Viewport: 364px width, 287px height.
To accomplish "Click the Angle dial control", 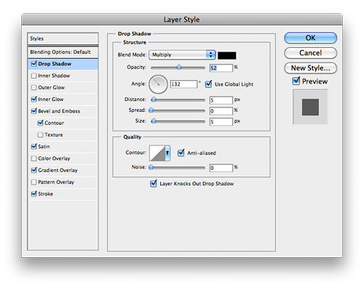I will point(158,84).
